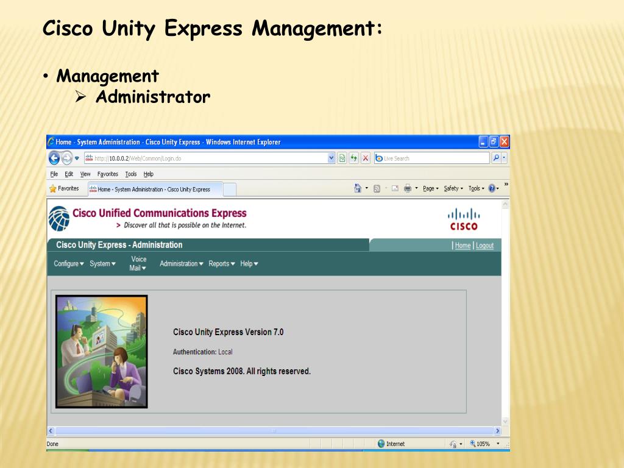Screen dimensions: 624x468
Task: Expand the command bar overflow chevron
Action: 506,184
